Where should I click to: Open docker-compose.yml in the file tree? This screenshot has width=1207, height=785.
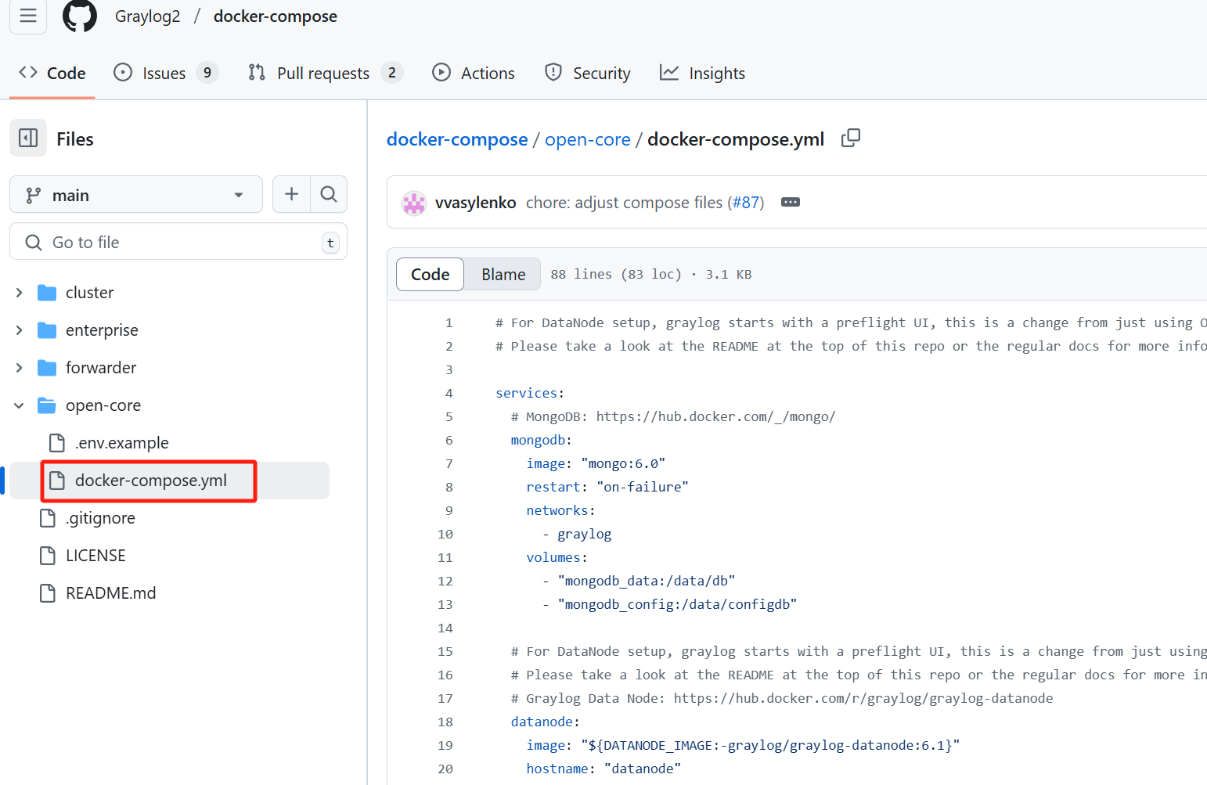150,481
